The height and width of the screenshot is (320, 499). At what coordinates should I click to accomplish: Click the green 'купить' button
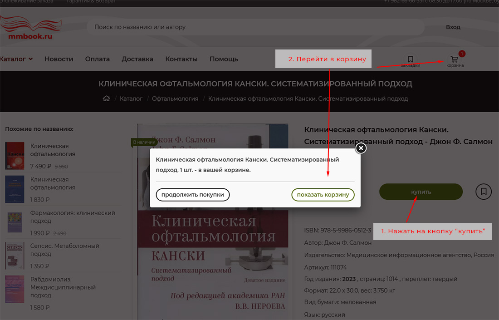point(421,192)
